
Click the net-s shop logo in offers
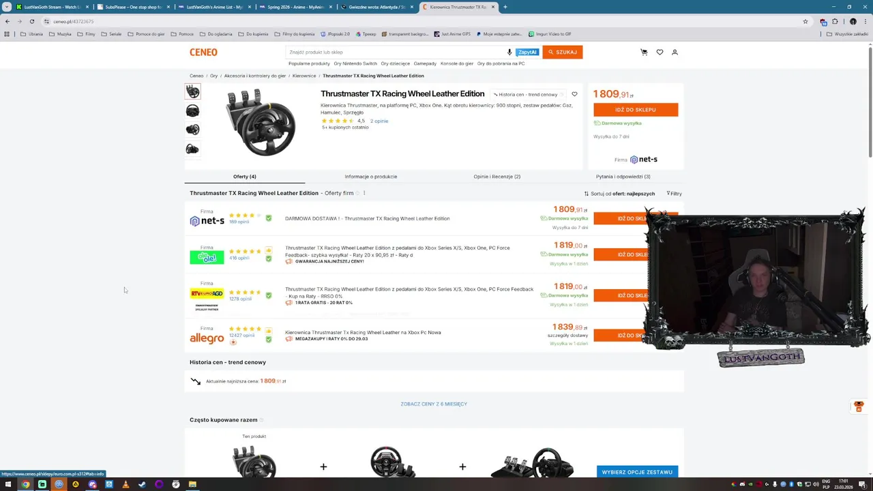pyautogui.click(x=207, y=220)
